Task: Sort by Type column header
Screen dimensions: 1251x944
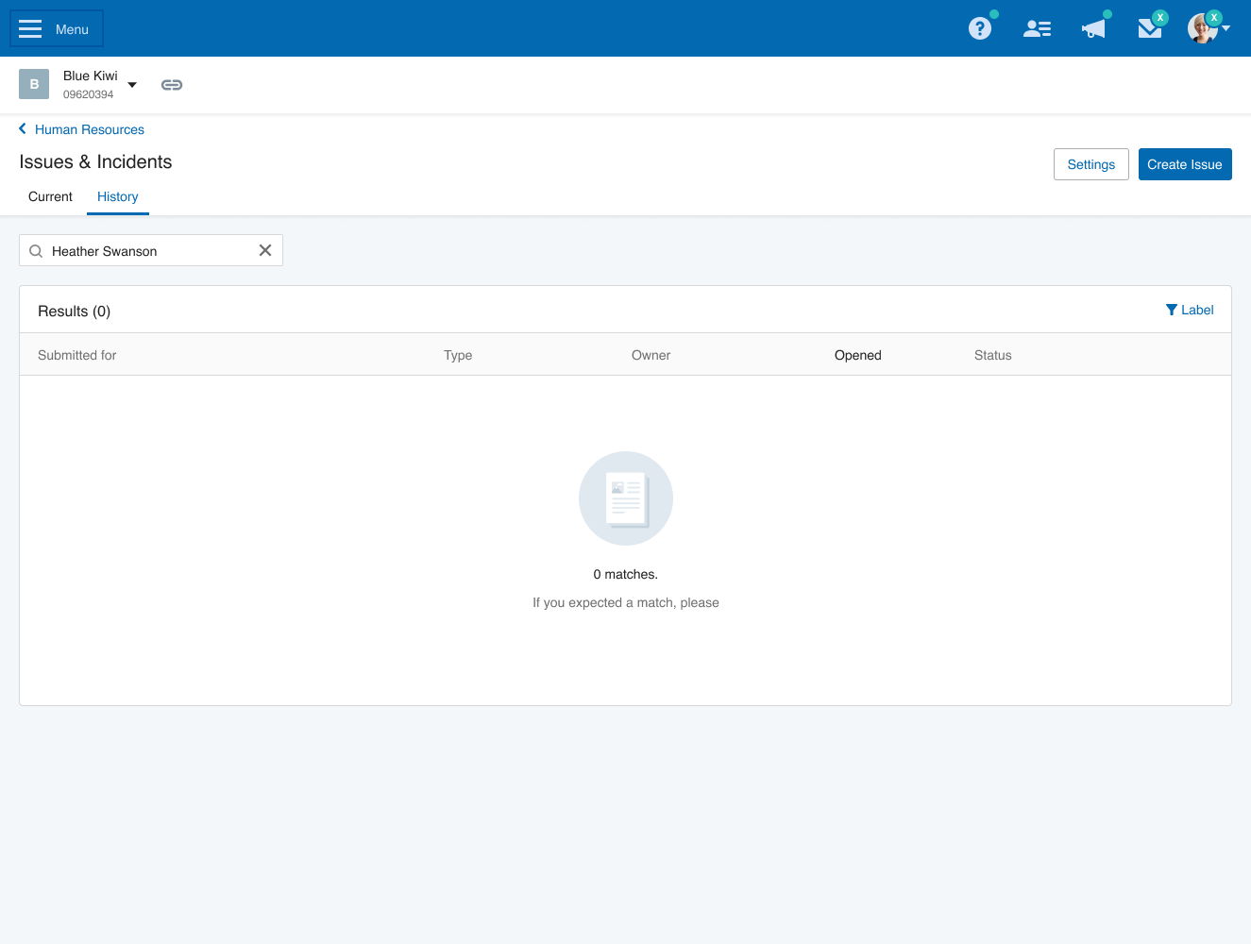Action: coord(458,355)
